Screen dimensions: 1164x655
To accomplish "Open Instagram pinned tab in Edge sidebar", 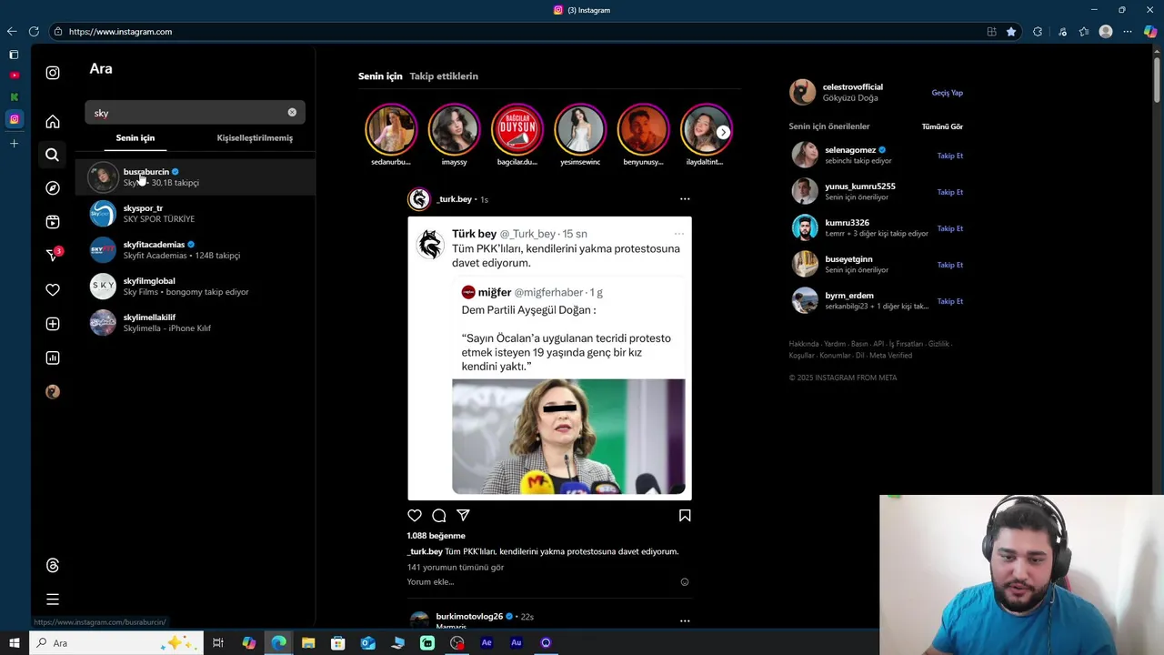I will tap(14, 119).
